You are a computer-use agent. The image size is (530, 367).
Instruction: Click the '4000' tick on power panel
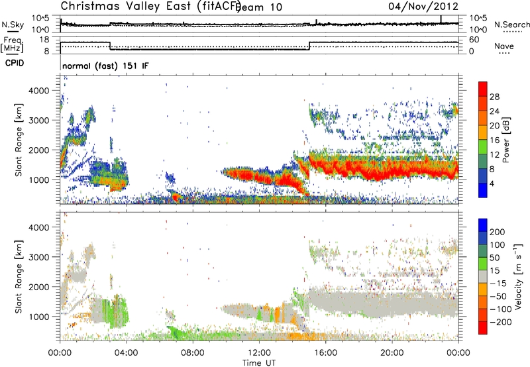[x=39, y=91]
